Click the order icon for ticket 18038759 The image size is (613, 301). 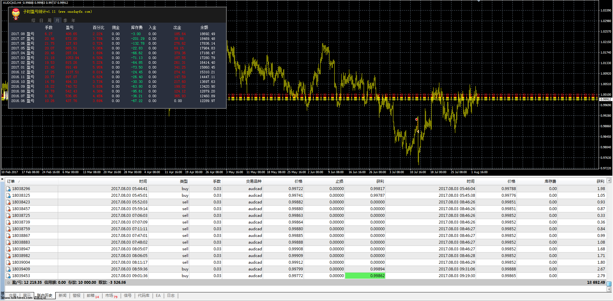[x=8, y=229]
